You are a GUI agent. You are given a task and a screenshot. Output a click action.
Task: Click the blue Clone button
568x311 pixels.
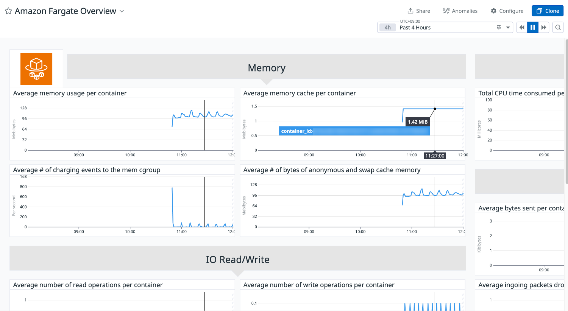548,11
